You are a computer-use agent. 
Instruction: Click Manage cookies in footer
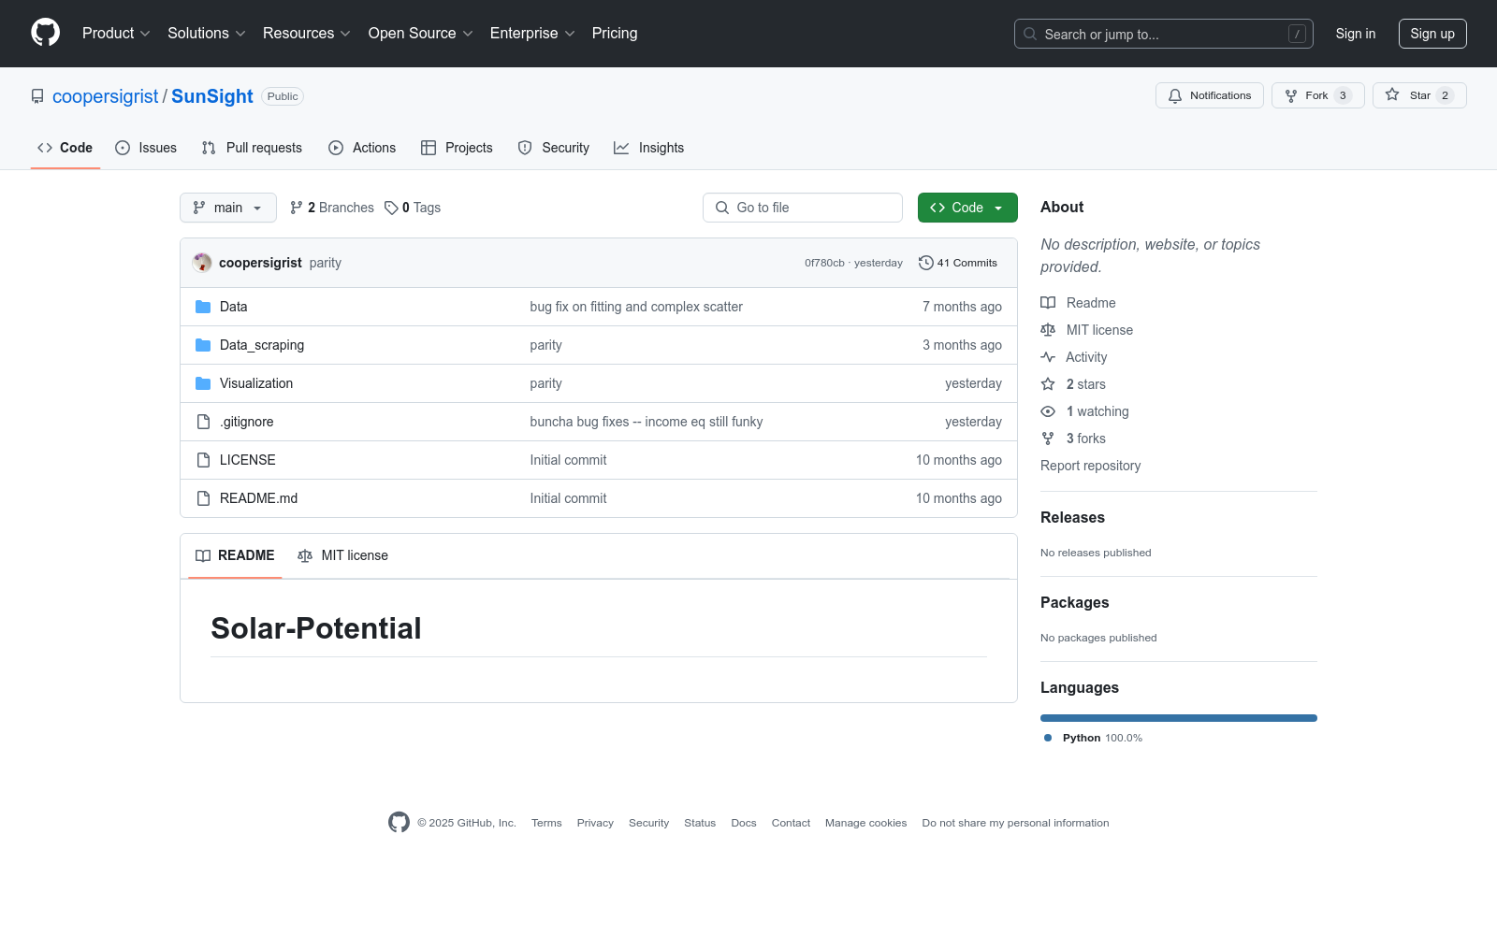[x=866, y=823]
